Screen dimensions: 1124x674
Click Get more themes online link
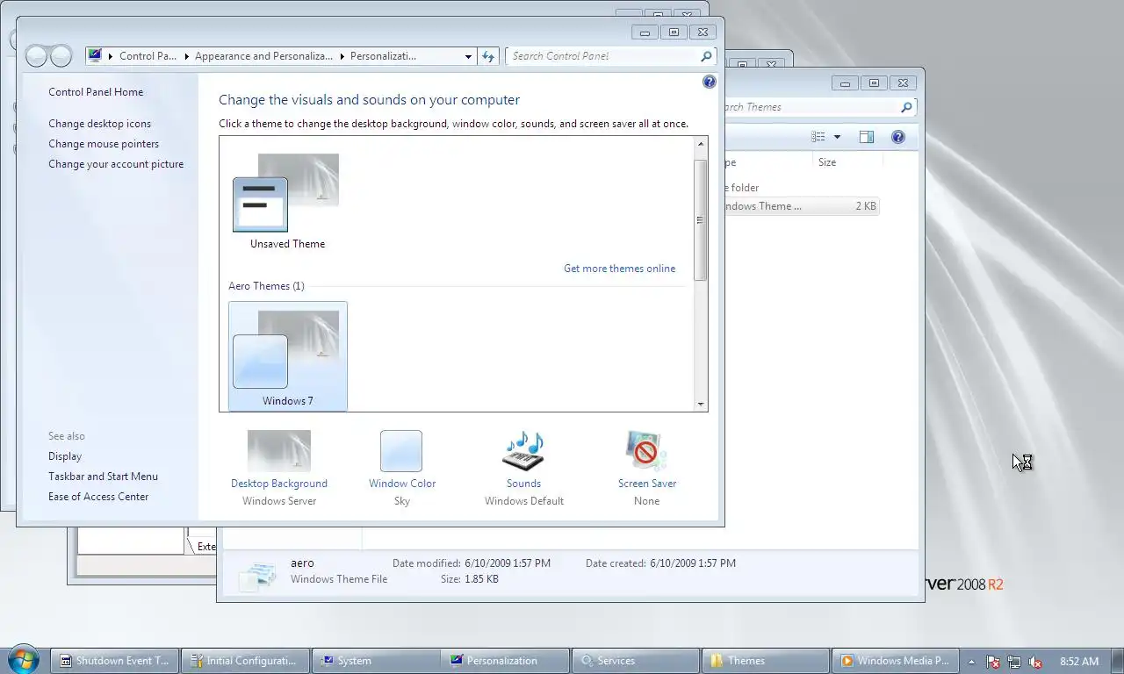620,269
